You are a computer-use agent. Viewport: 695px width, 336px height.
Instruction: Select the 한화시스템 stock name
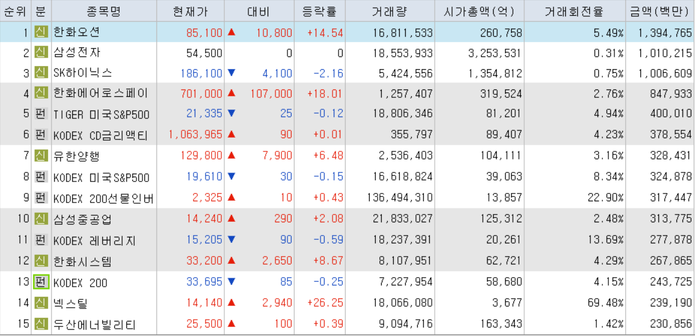click(82, 261)
